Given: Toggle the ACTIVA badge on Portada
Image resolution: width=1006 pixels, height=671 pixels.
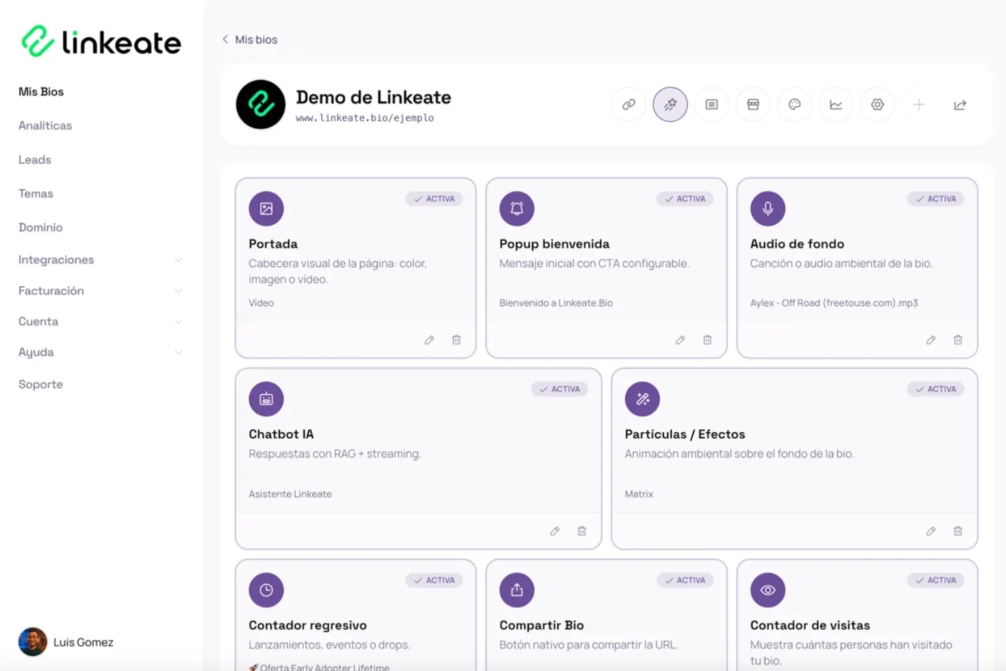Looking at the screenshot, I should pos(434,199).
